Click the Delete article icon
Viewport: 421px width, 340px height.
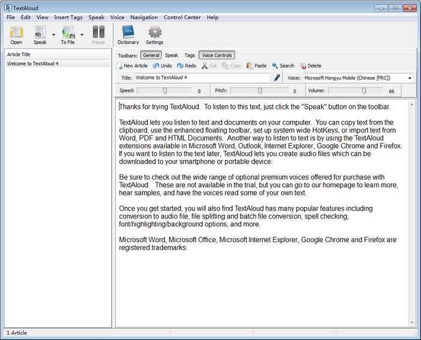303,66
